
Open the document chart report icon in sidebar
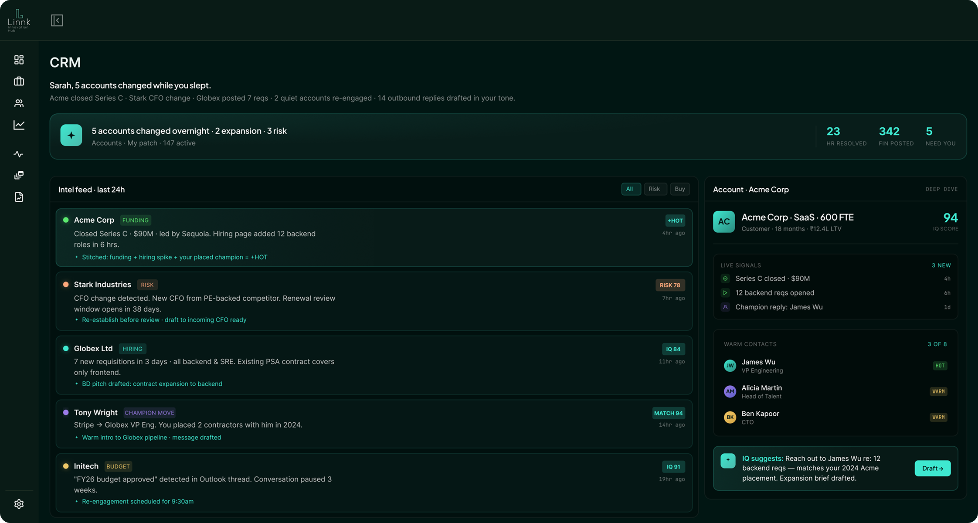click(19, 197)
